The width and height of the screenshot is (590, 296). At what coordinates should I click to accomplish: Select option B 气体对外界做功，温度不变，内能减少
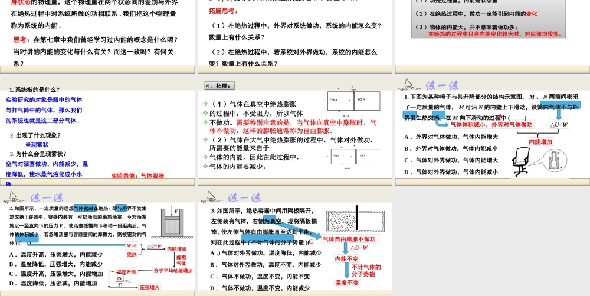click(265, 264)
